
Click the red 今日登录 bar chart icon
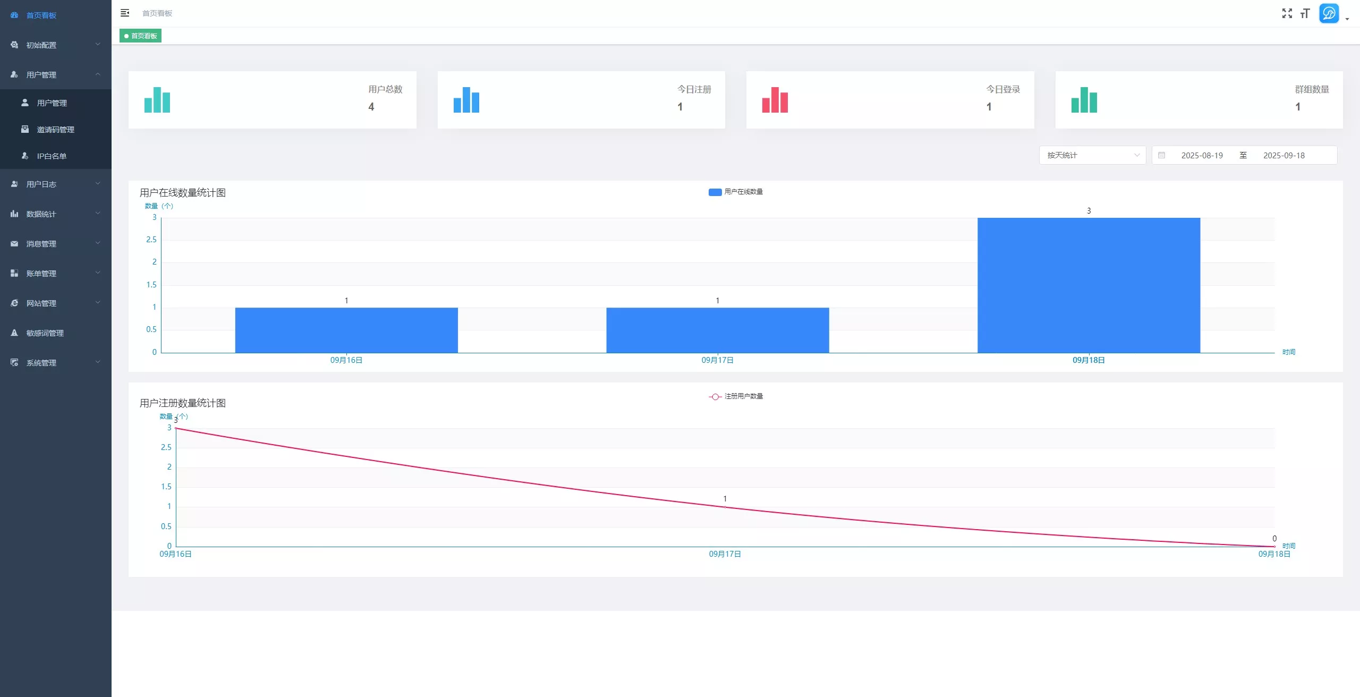775,100
